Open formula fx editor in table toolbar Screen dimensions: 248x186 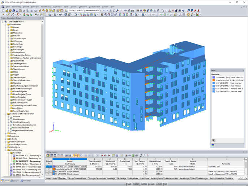point(144,156)
